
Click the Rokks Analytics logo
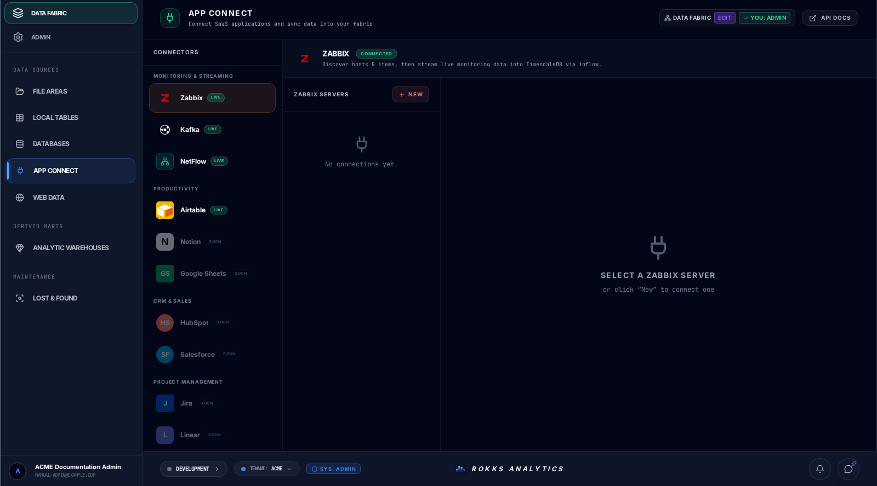point(510,469)
